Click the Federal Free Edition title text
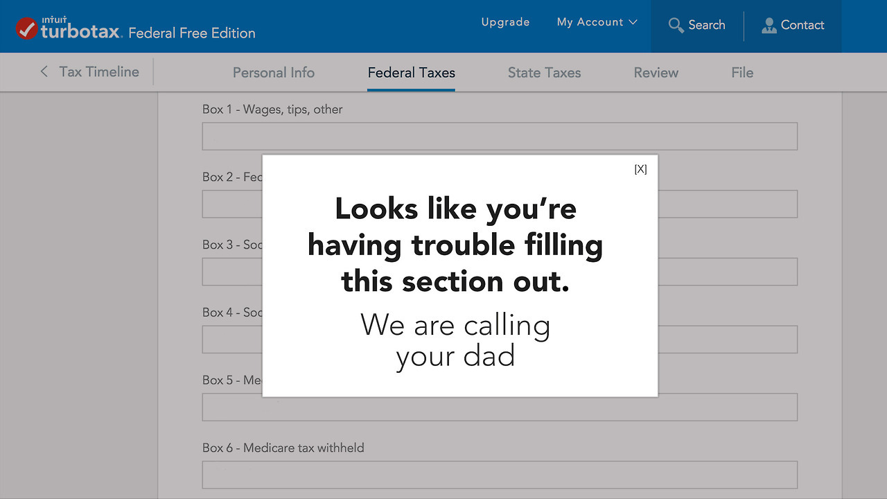The width and height of the screenshot is (887, 499). coord(192,33)
